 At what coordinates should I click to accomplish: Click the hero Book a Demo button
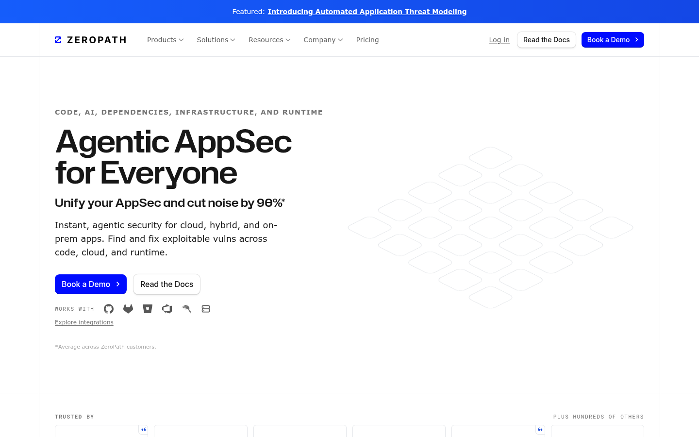[91, 284]
